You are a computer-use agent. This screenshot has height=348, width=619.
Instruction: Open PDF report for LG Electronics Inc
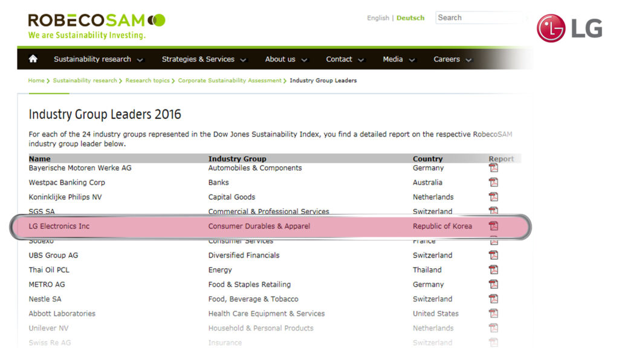[x=493, y=227]
